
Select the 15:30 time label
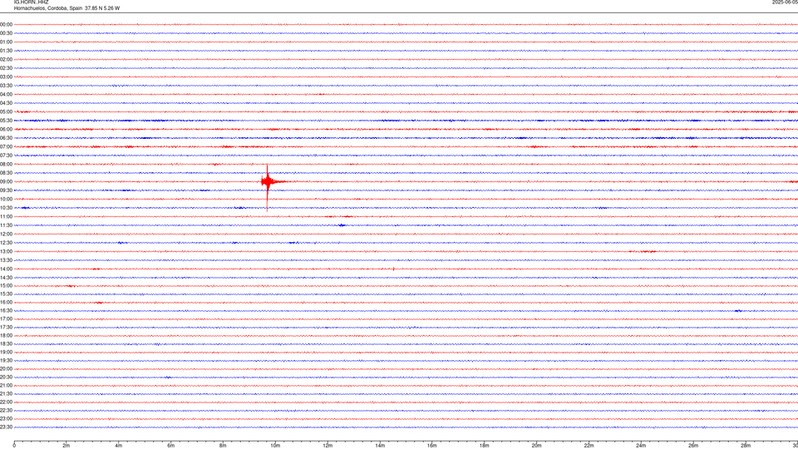click(6, 294)
